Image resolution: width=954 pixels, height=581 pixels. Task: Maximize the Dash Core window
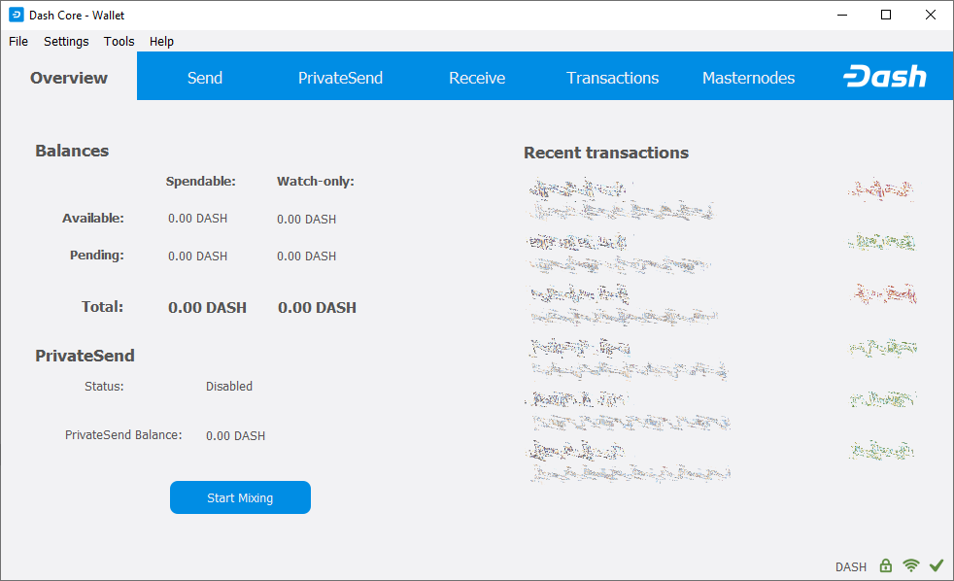[886, 15]
